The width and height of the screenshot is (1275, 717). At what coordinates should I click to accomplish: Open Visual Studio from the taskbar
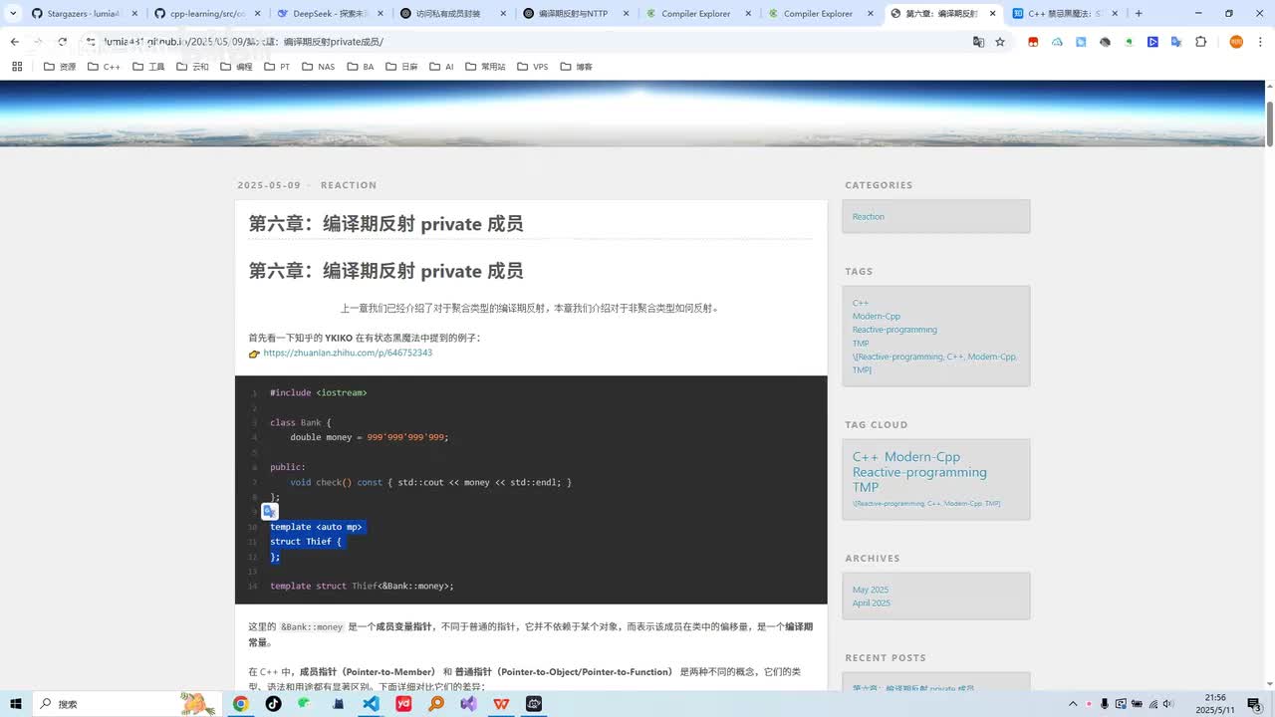pyautogui.click(x=468, y=704)
